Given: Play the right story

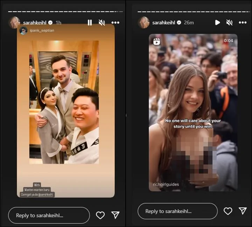Looking at the screenshot, I should 217,22.
